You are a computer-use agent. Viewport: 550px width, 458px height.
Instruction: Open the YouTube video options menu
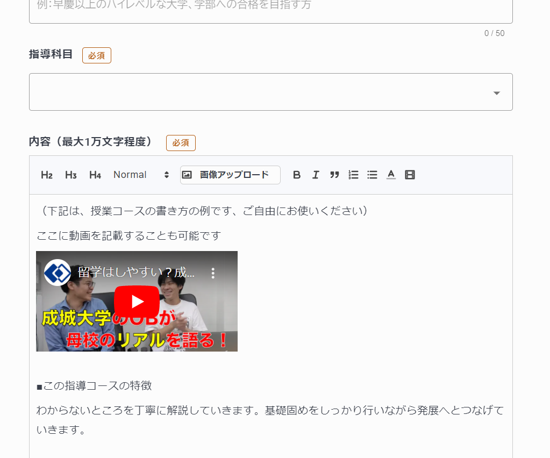(213, 273)
